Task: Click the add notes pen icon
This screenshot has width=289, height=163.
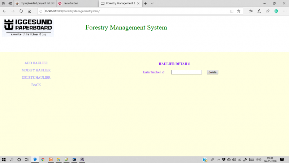Action: tap(259, 11)
